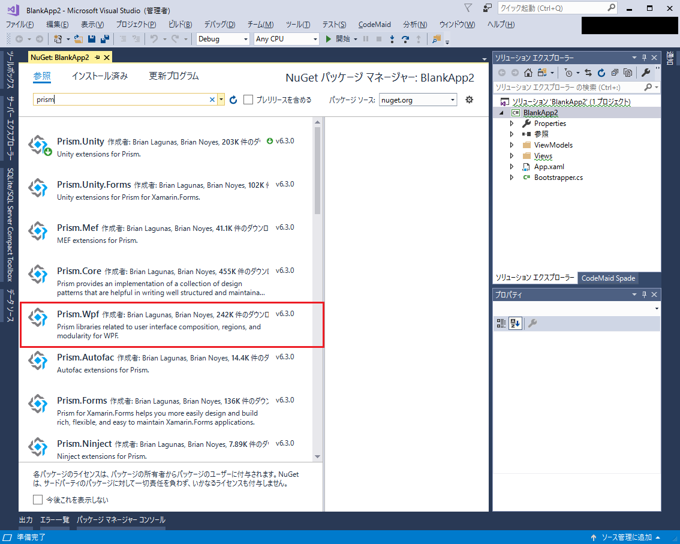Switch to the CodeMaid Spade tab
Screen dimensions: 680x544
click(608, 278)
